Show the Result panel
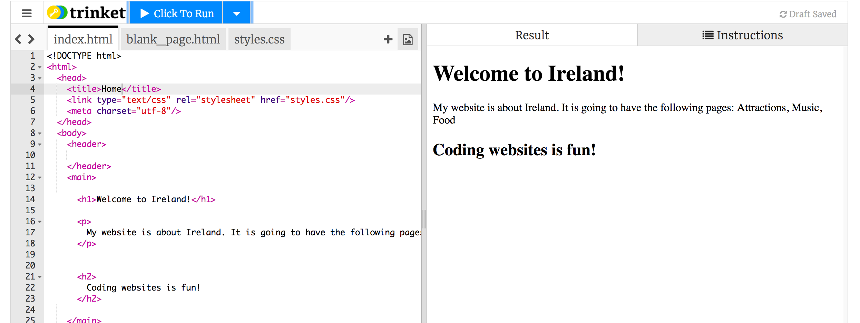 tap(532, 35)
